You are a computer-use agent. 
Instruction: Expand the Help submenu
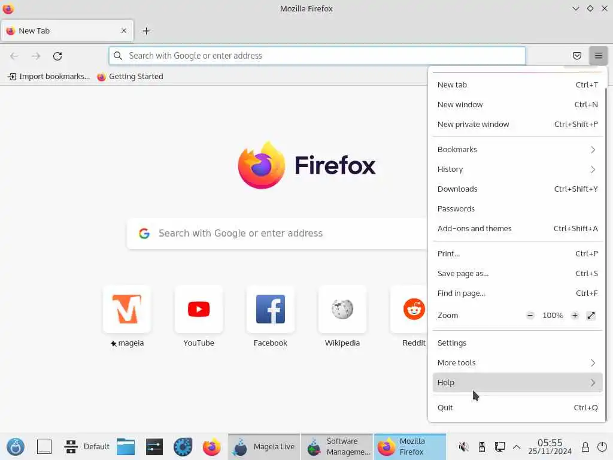click(x=517, y=383)
